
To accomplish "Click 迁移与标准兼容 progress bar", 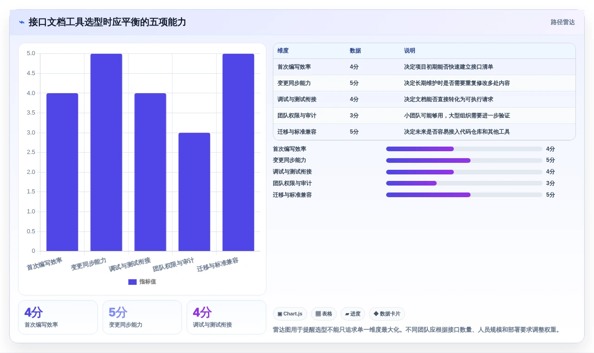I will [x=464, y=195].
